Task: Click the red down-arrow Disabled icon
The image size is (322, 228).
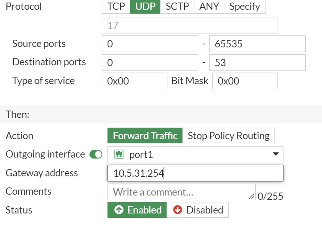Action: pyautogui.click(x=178, y=210)
